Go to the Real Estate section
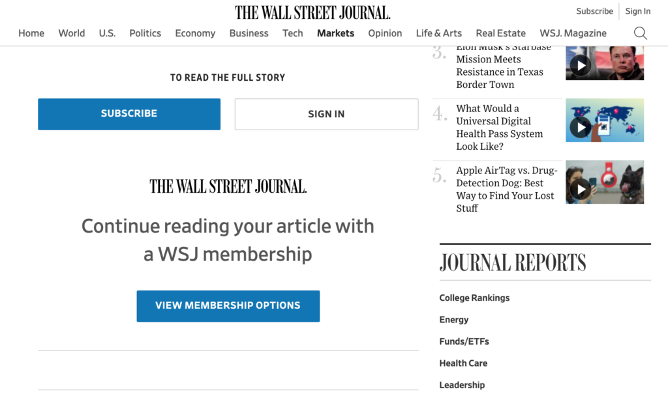This screenshot has height=398, width=668. coord(500,33)
